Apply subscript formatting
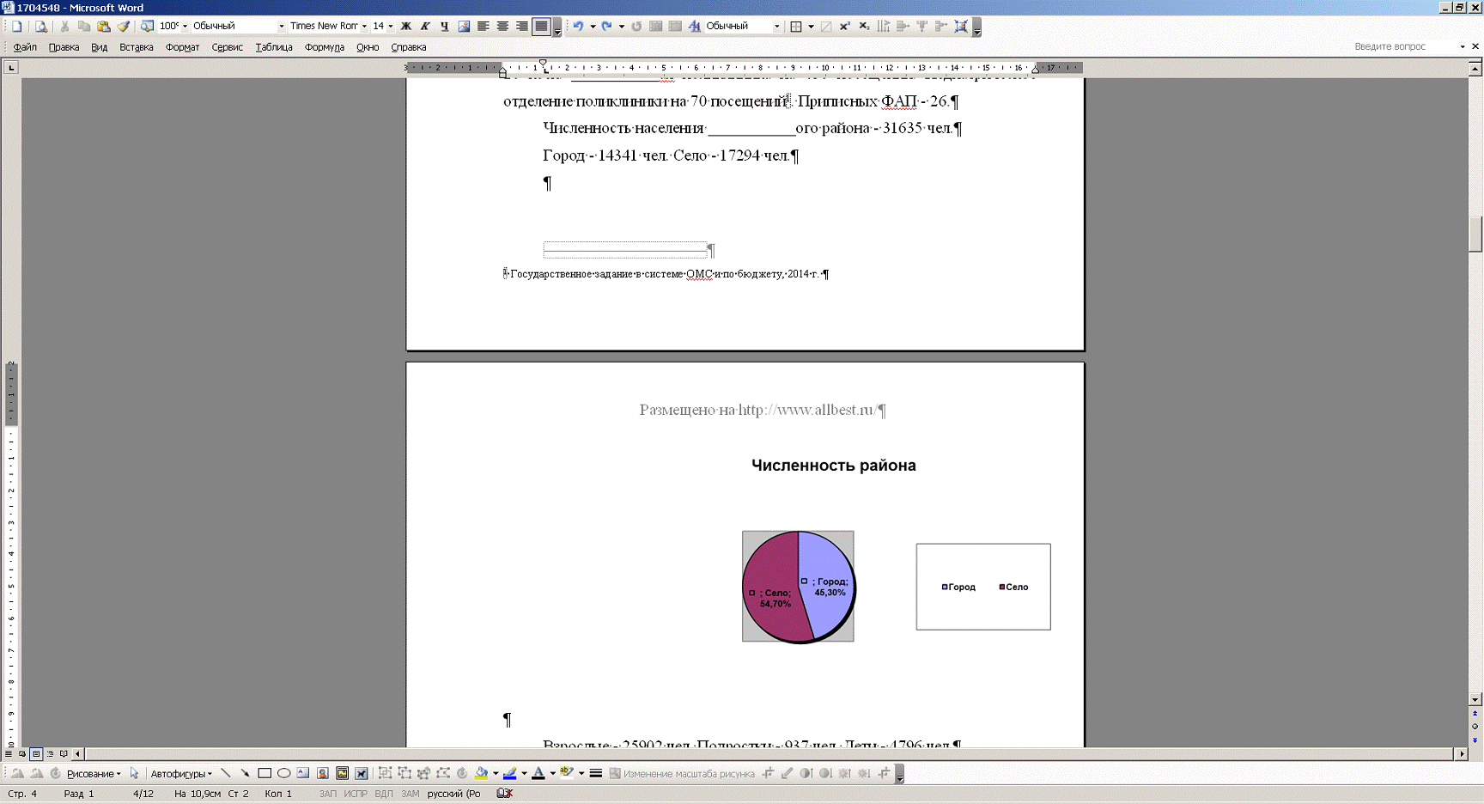Image resolution: width=1484 pixels, height=804 pixels. (x=864, y=27)
